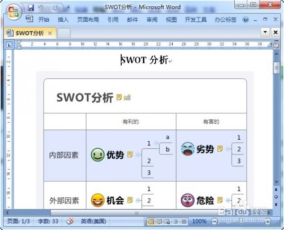Click the smiley icon beside 优势
284x230 pixels.
click(98, 154)
